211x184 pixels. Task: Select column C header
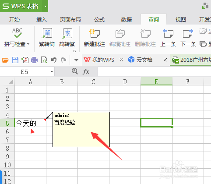point(93,81)
